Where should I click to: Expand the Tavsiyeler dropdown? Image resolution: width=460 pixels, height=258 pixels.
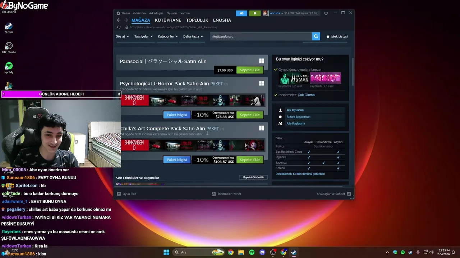tap(143, 36)
